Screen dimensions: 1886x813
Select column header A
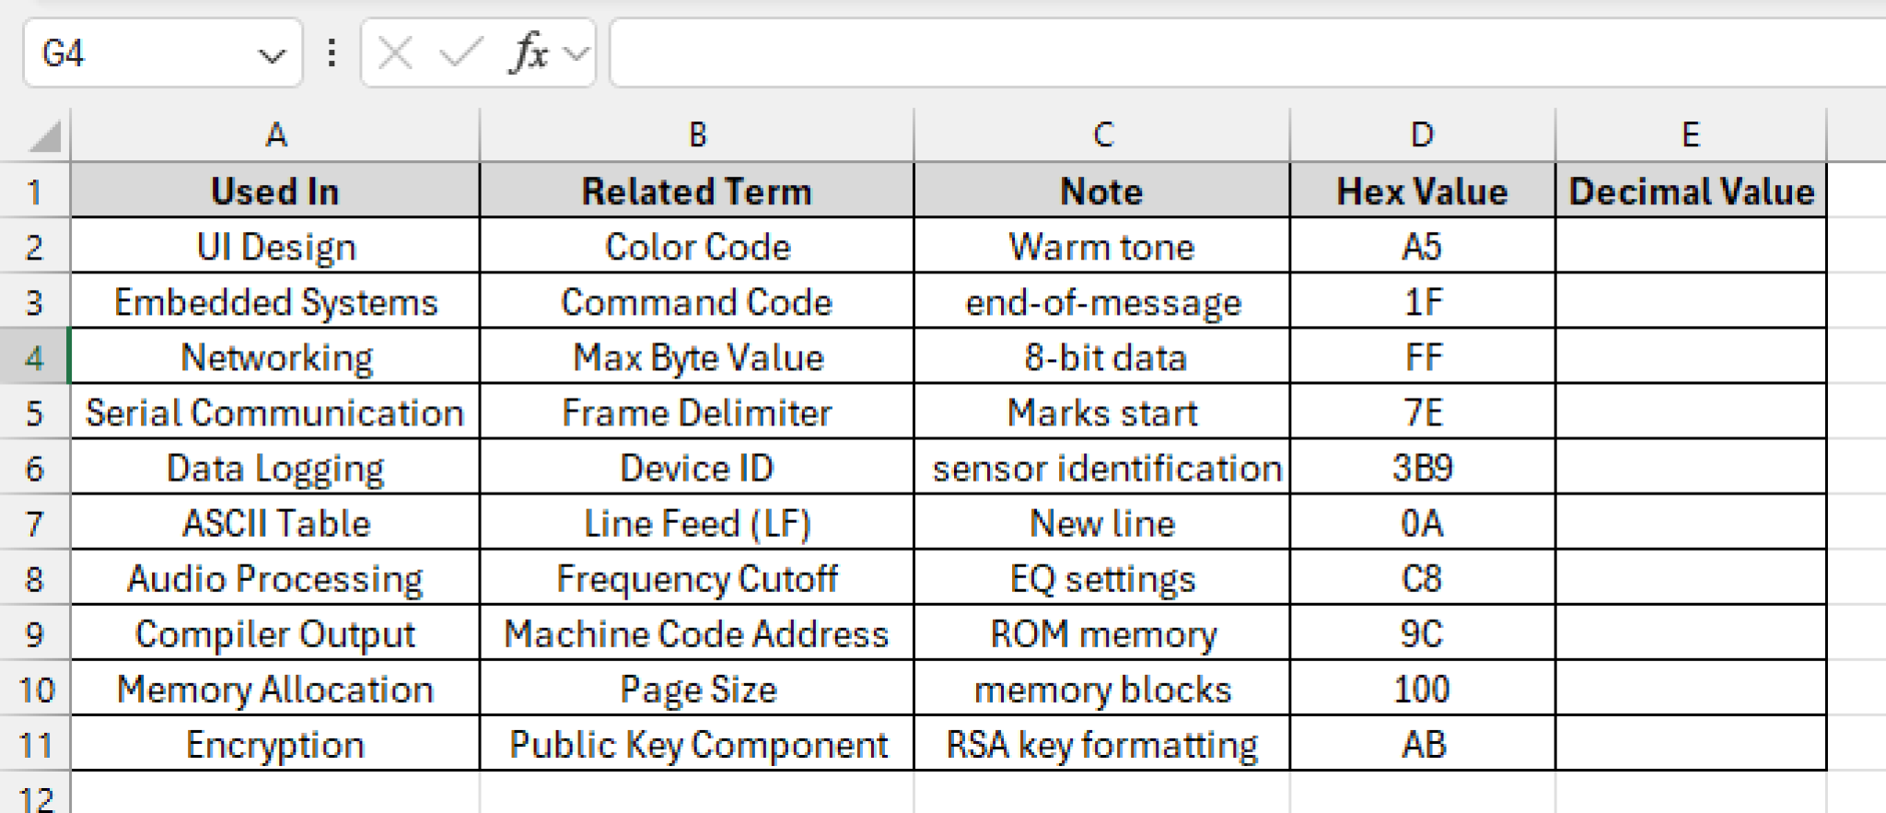tap(274, 135)
